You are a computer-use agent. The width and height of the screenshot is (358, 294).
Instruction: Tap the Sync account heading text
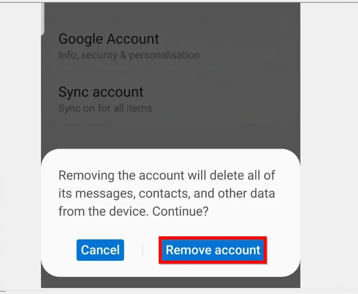tap(101, 92)
